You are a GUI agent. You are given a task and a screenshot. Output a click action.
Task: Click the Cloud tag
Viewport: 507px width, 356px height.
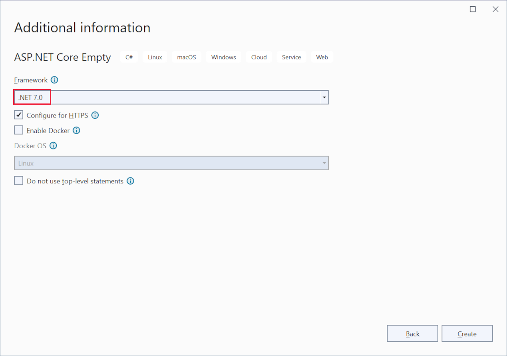(x=259, y=57)
